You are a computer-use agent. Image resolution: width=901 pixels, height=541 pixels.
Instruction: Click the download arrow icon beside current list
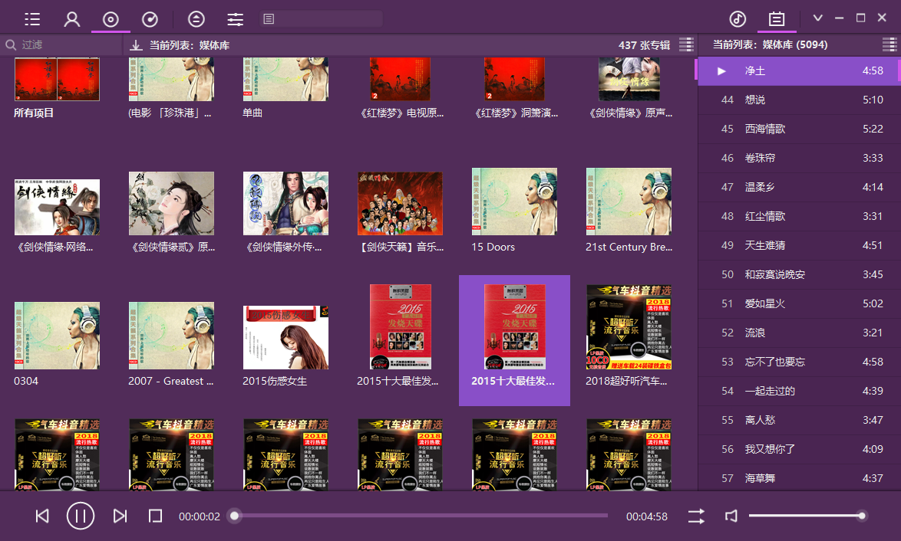pyautogui.click(x=136, y=44)
